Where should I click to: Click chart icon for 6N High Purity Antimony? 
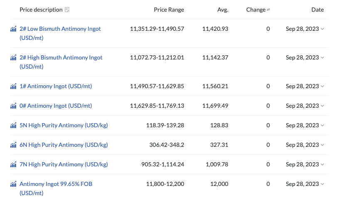(13, 145)
